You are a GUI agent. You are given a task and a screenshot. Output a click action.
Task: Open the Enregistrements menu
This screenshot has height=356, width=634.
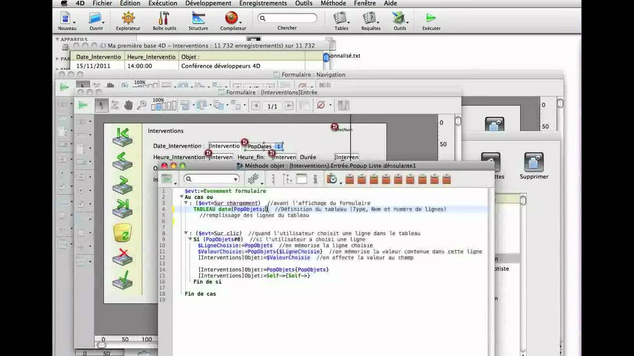(263, 3)
